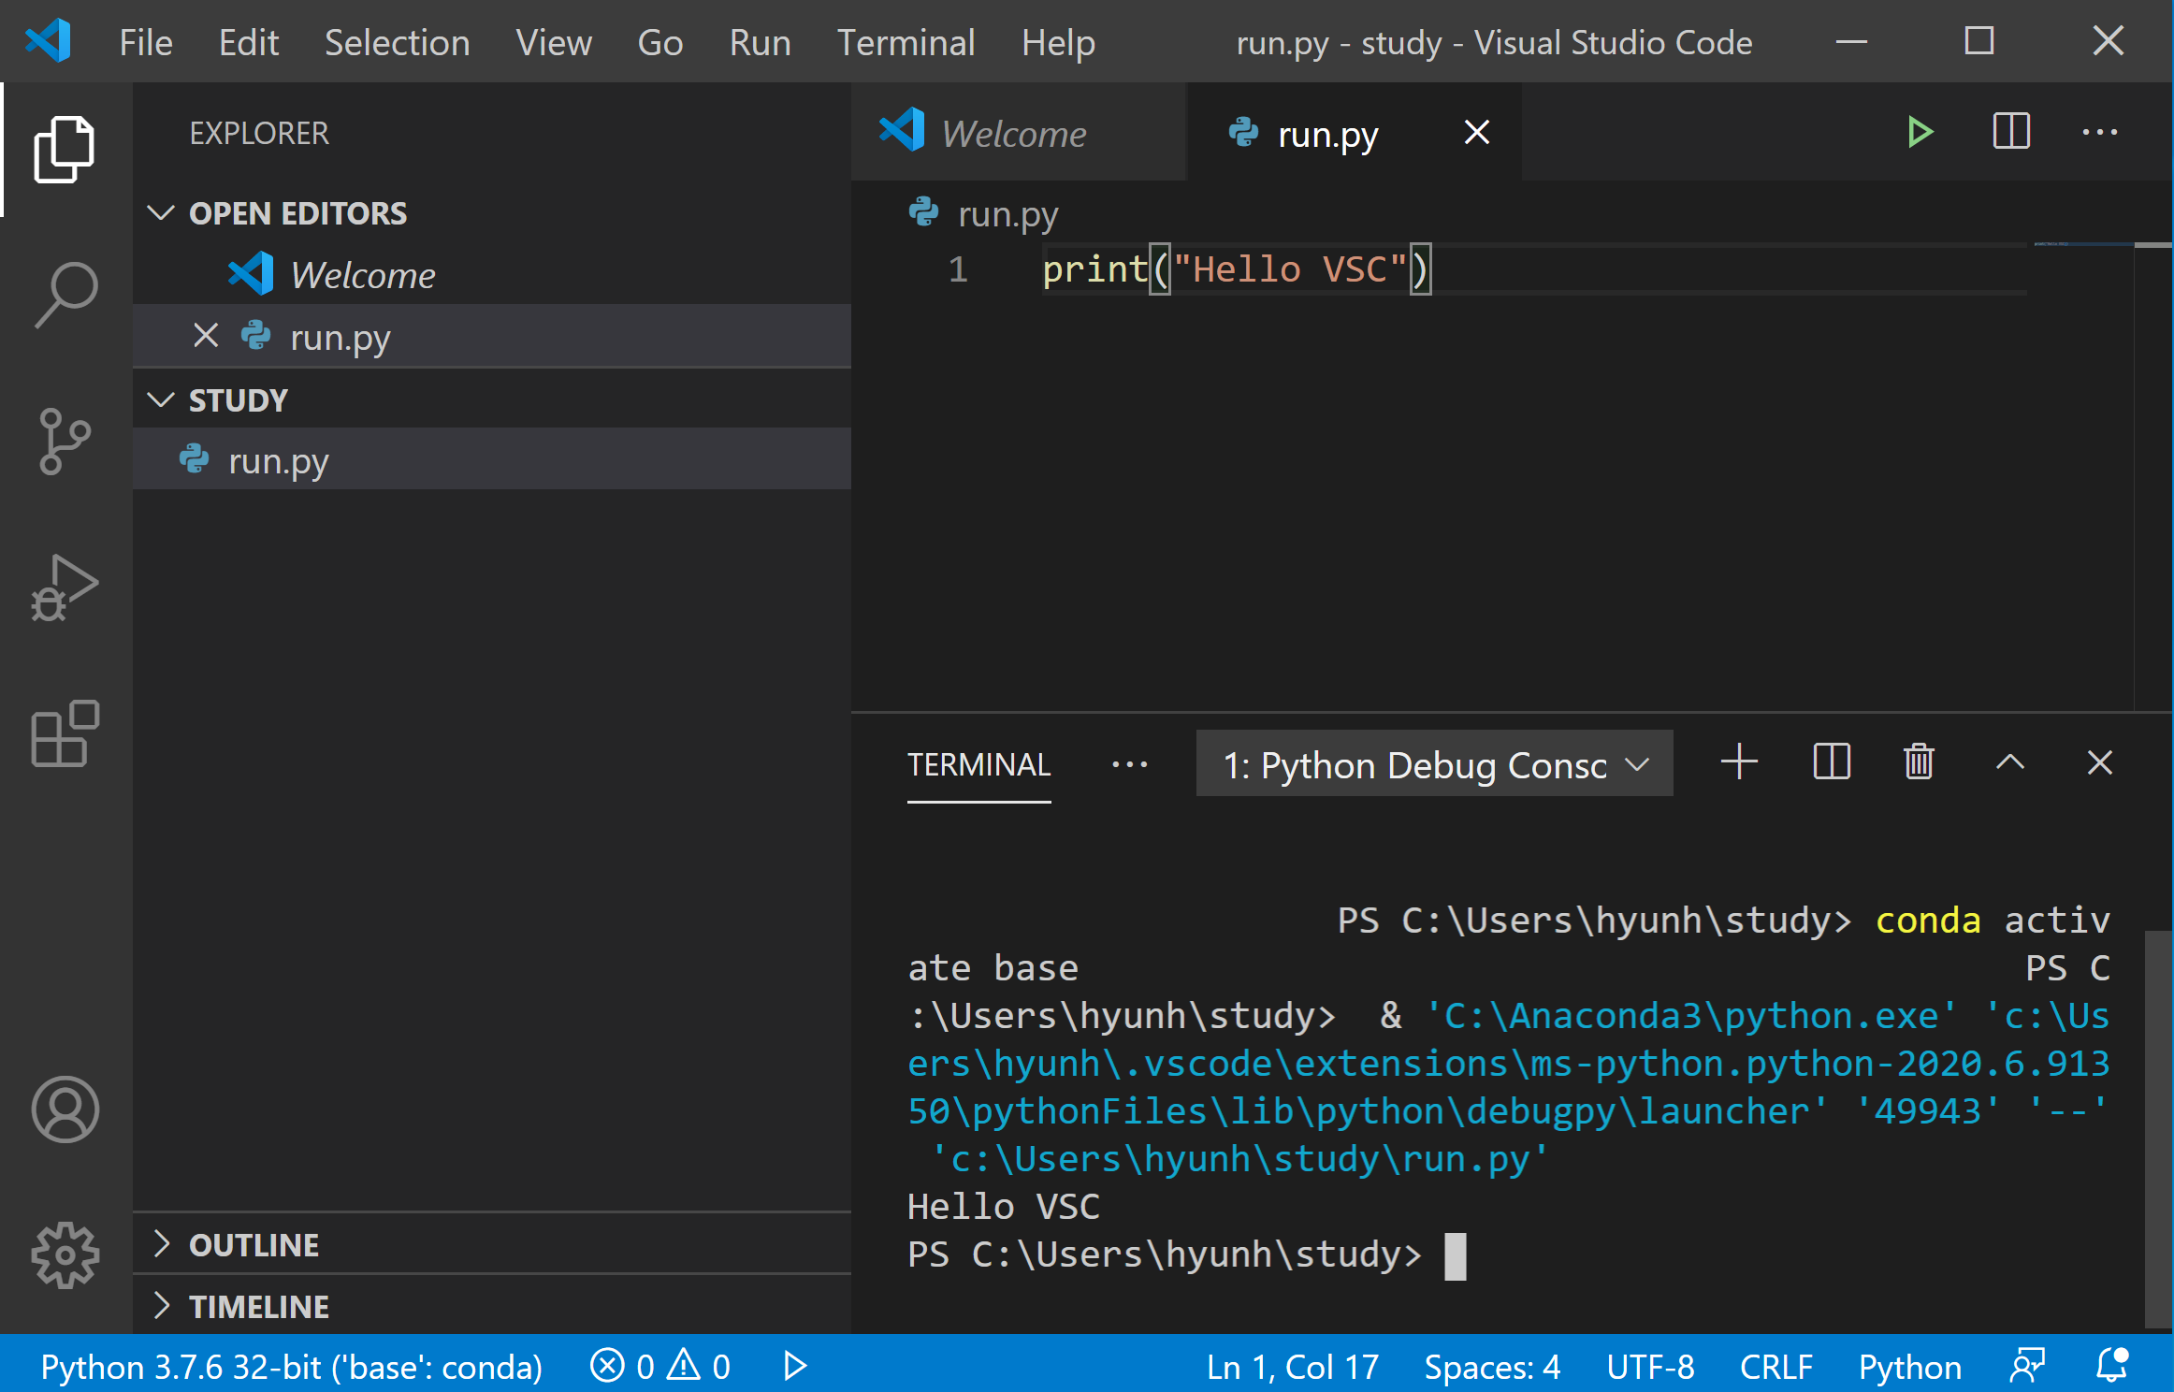Toggle split terminal button
The image size is (2174, 1392).
pos(1831,763)
